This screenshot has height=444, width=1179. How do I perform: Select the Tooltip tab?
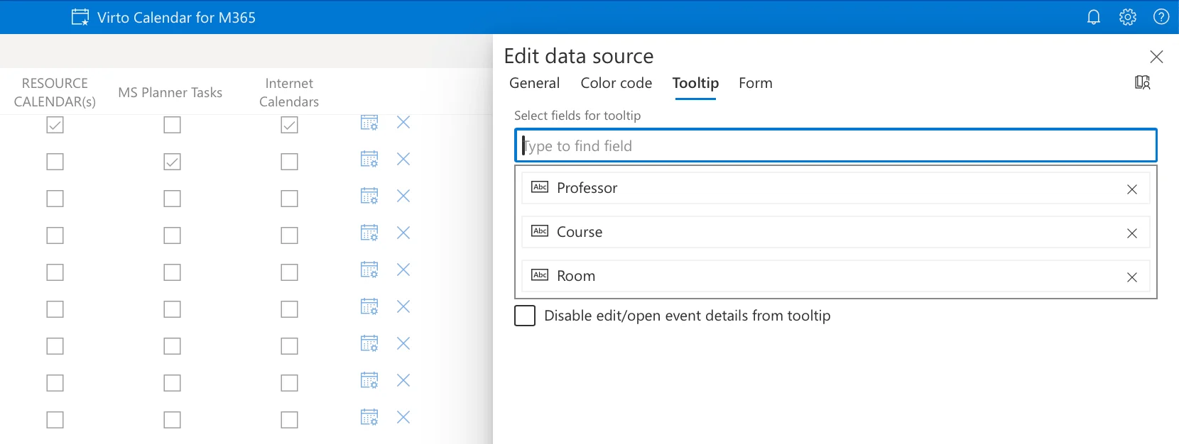point(695,83)
